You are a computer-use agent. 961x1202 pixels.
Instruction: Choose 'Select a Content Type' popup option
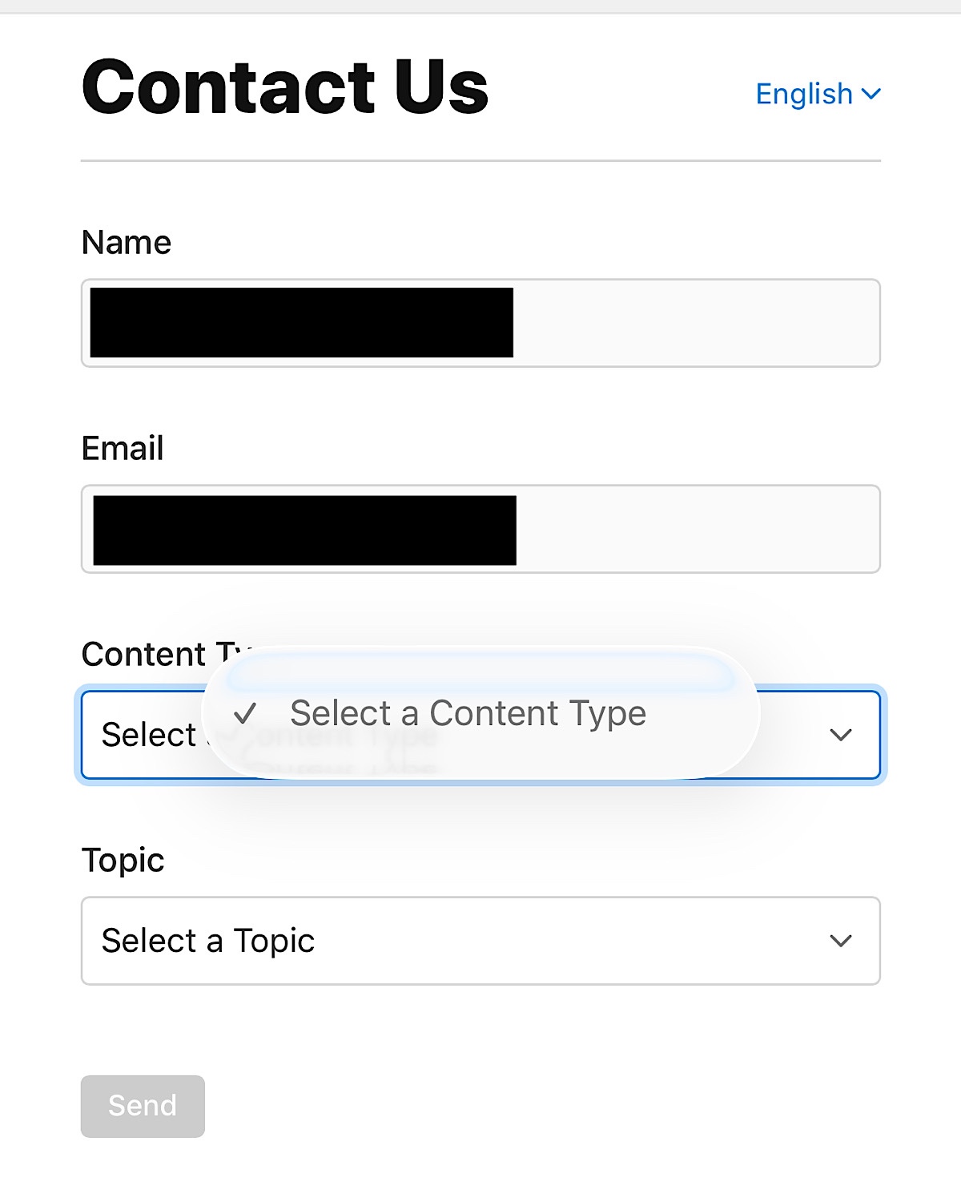tap(468, 713)
